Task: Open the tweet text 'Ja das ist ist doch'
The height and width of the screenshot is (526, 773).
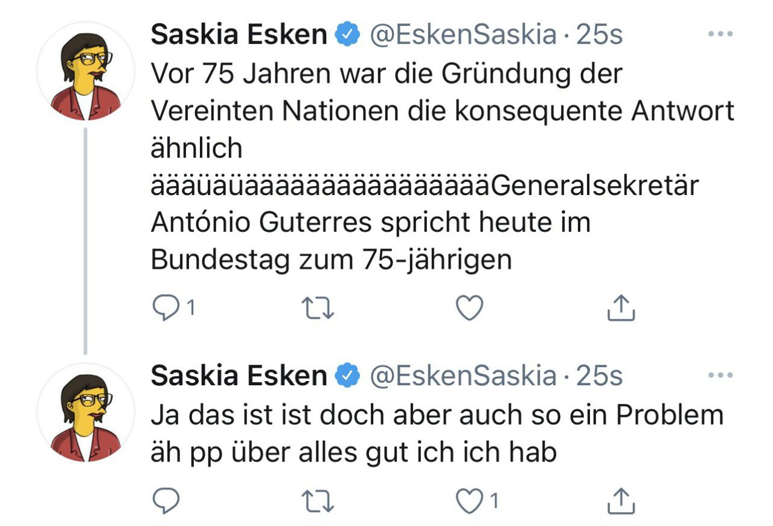Action: coord(436,415)
